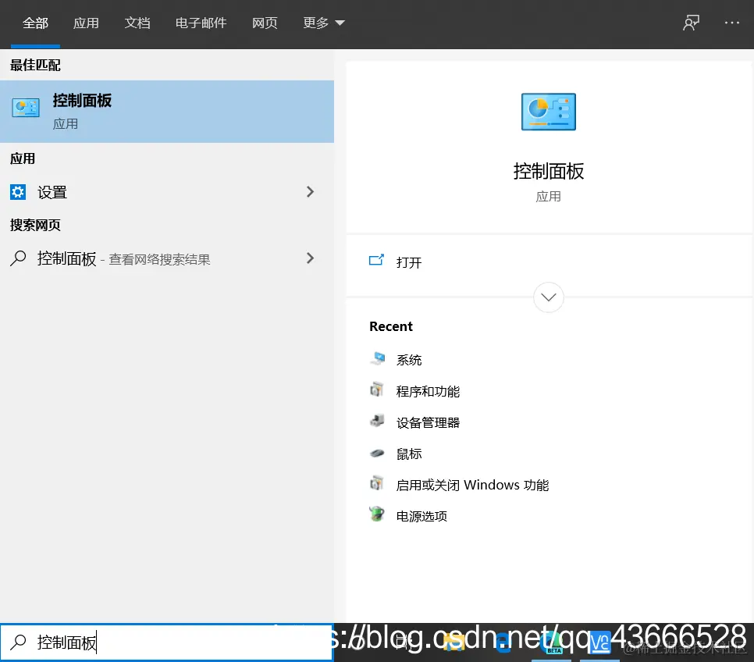The height and width of the screenshot is (662, 754).
Task: Select 启用或关闭 Windows 功能 from Recent
Action: tap(377, 485)
